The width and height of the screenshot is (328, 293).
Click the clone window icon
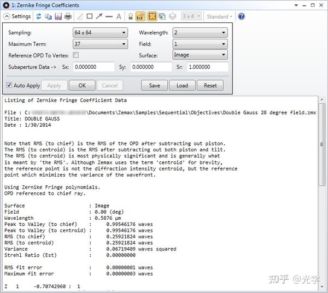click(x=162, y=16)
